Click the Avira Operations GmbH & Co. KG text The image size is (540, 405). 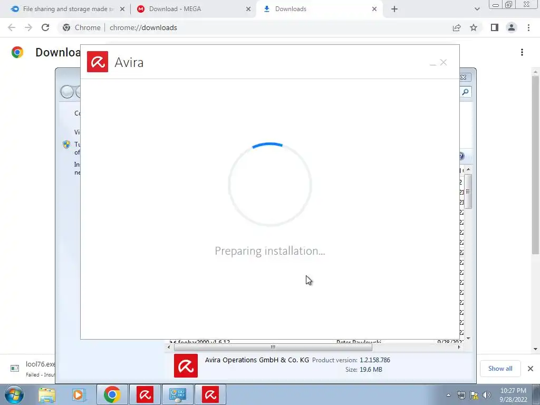pos(257,360)
